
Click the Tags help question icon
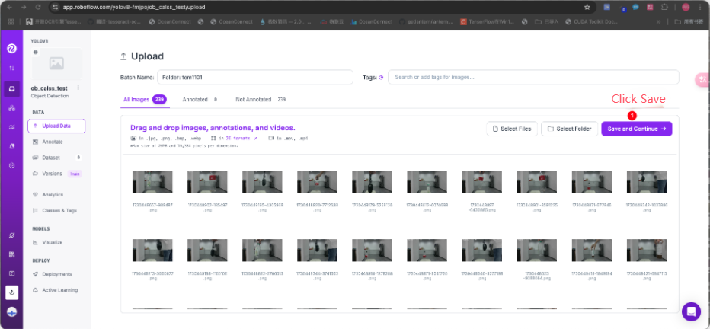[x=381, y=78]
